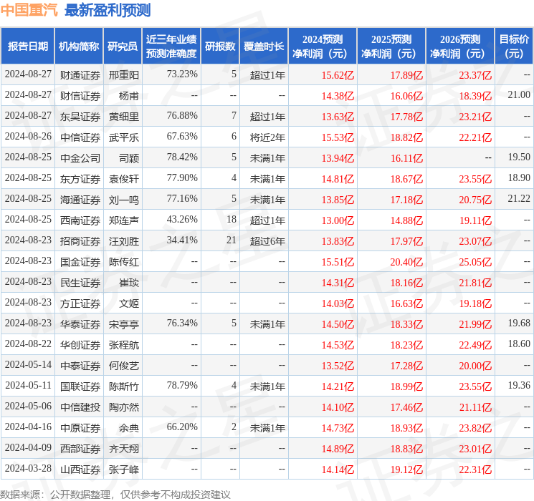
Task: Select the 国联证券 institution cell
Action: point(80,386)
